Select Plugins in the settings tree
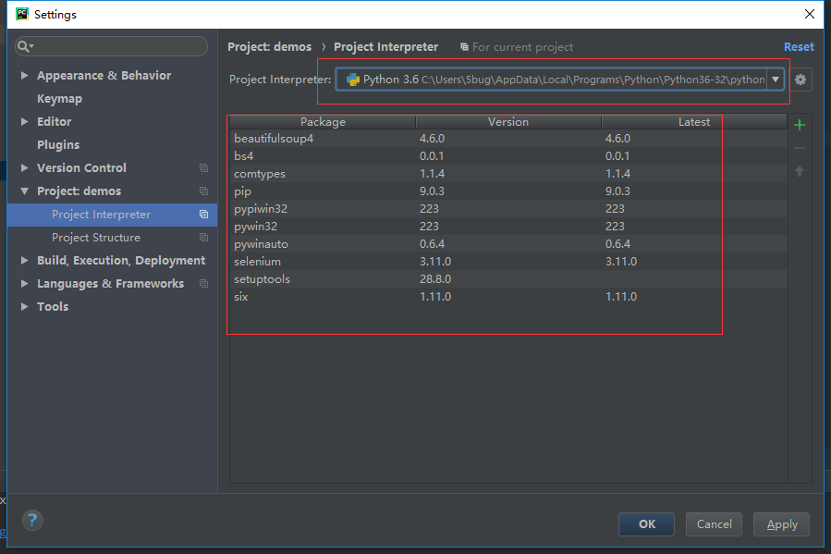Image resolution: width=831 pixels, height=554 pixels. (x=58, y=144)
